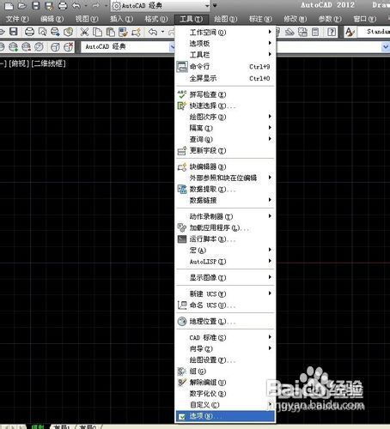Open the Undo dropdown arrow in standard toolbar
Screen dimensions: 390x429
click(x=162, y=32)
